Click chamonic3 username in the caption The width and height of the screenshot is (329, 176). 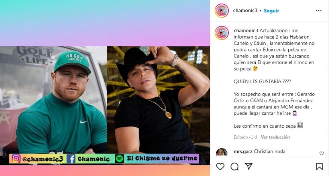click(246, 30)
